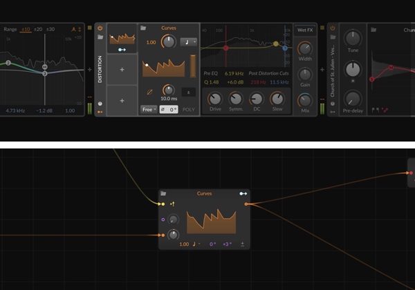This screenshot has height=290, width=415.
Task: Click the Q 1.48 value
Action: 211,82
